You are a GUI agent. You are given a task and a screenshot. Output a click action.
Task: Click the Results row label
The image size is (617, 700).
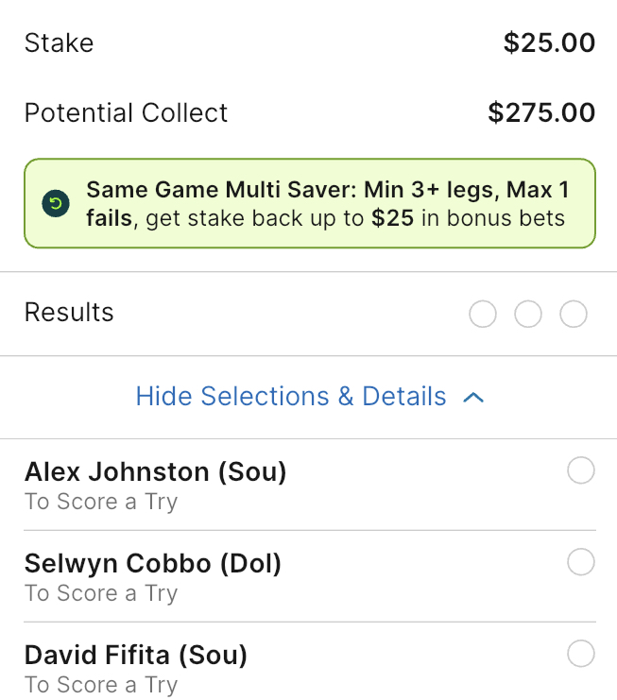point(69,313)
